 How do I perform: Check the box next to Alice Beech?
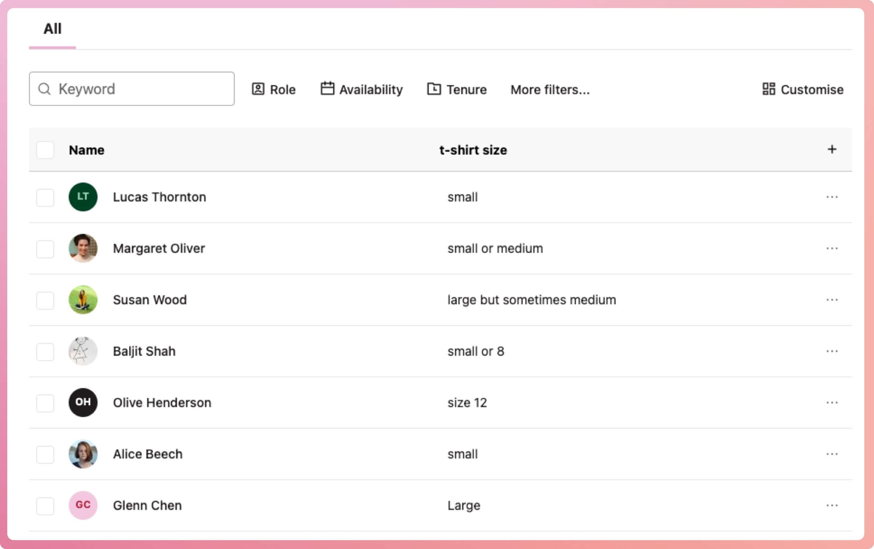45,454
